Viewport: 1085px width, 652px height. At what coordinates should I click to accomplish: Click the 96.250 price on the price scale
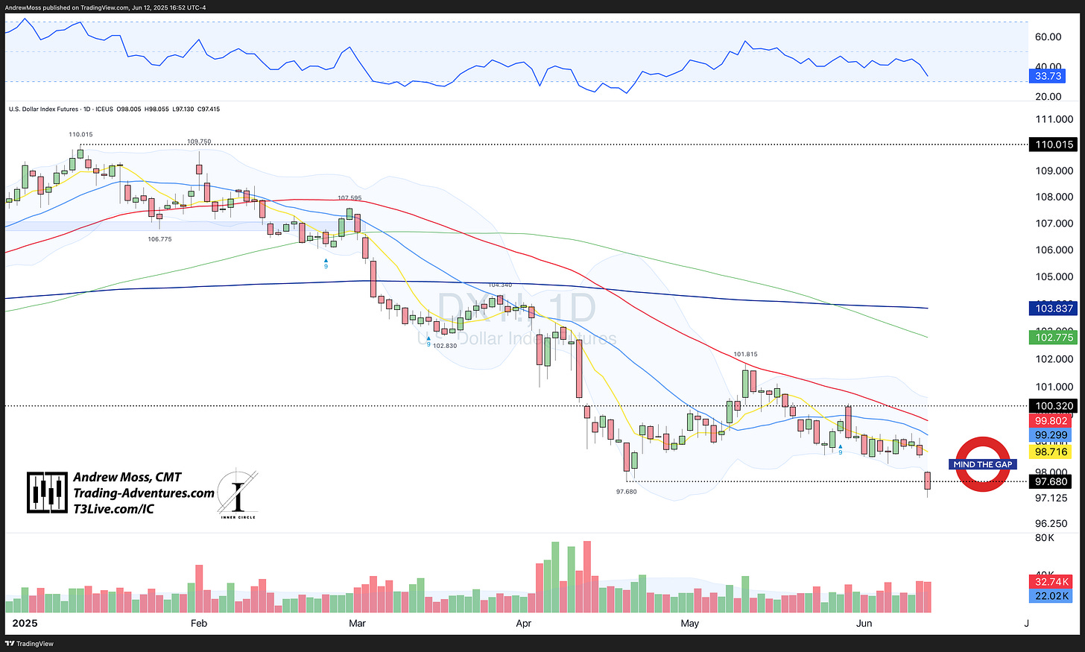[x=1051, y=524]
